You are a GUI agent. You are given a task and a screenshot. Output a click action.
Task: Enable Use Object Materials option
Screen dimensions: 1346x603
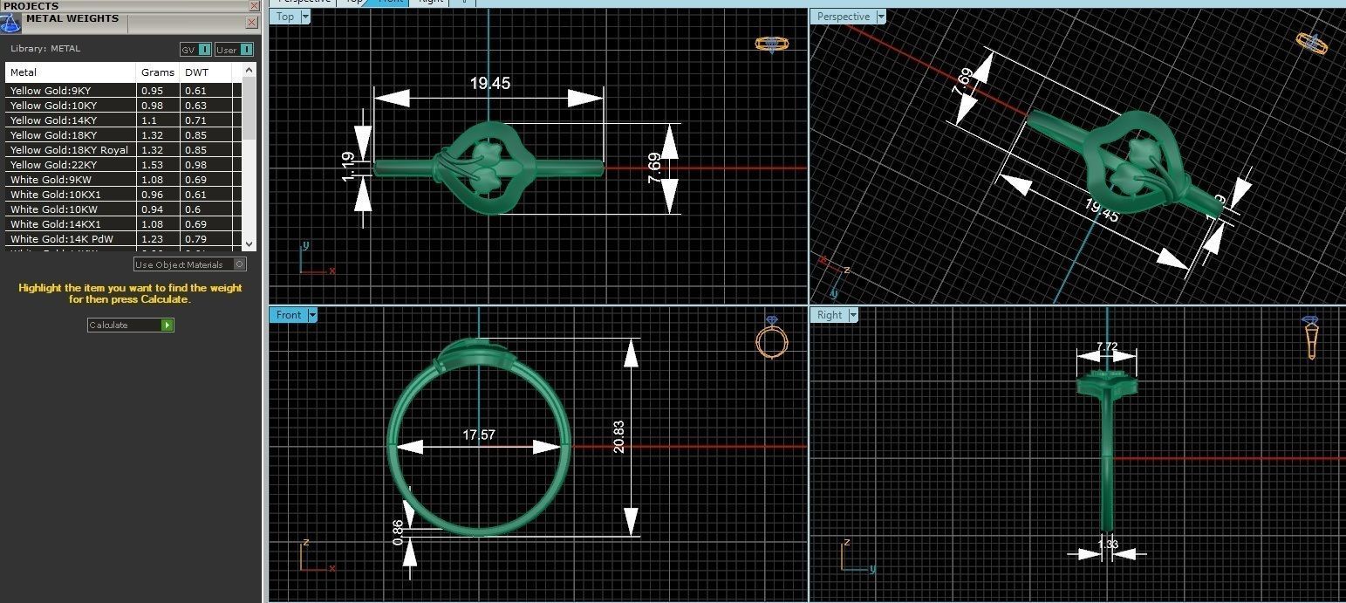coord(190,264)
